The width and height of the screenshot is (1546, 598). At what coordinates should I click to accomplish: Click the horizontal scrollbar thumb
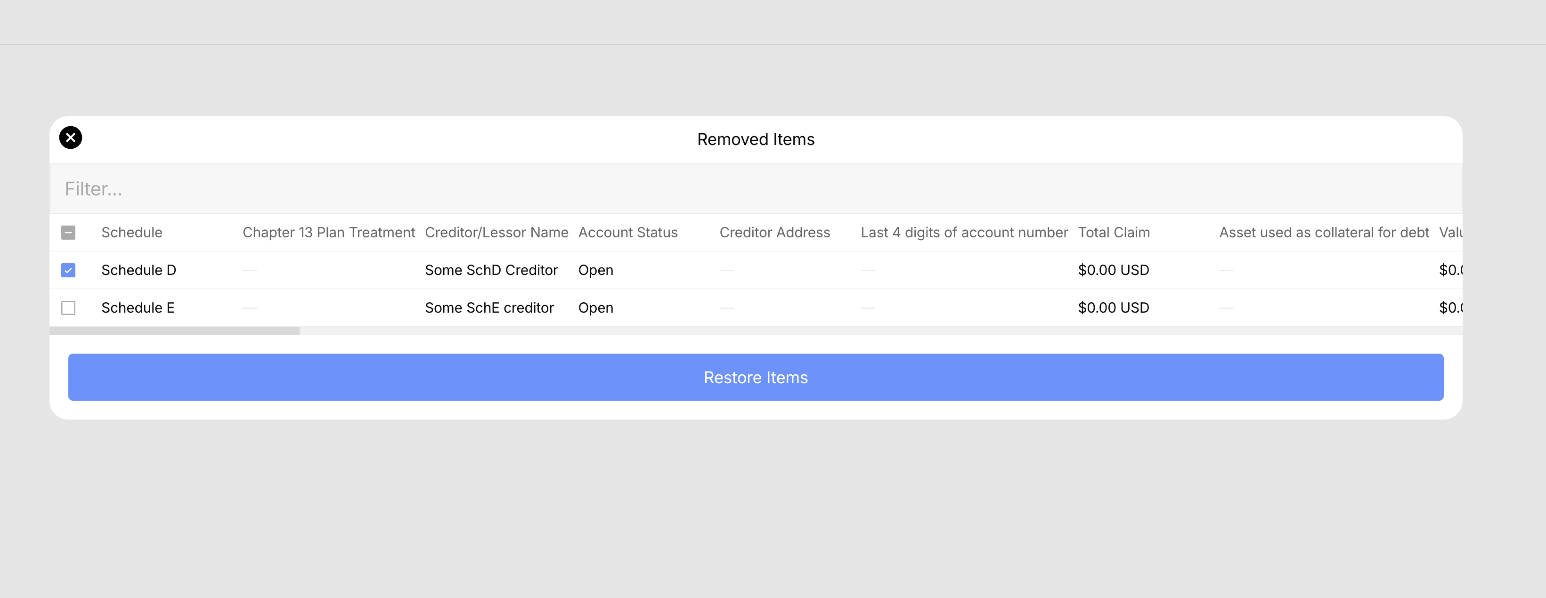tap(175, 331)
